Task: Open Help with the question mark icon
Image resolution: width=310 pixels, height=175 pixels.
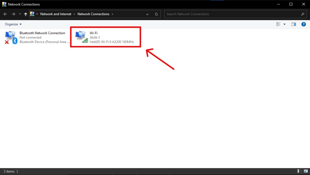Action: point(303,24)
